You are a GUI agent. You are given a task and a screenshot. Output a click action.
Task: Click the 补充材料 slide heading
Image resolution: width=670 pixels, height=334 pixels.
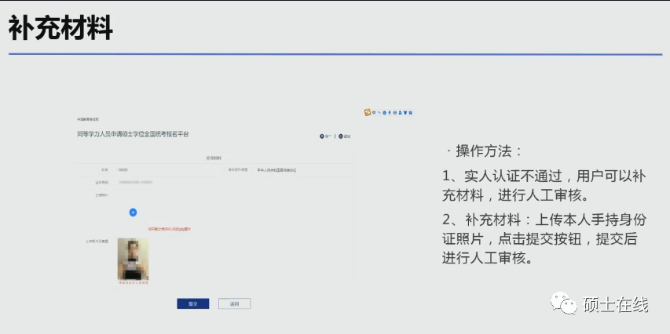pyautogui.click(x=61, y=27)
